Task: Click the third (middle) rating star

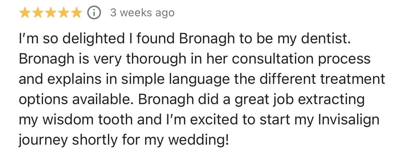Action: pyautogui.click(x=51, y=13)
